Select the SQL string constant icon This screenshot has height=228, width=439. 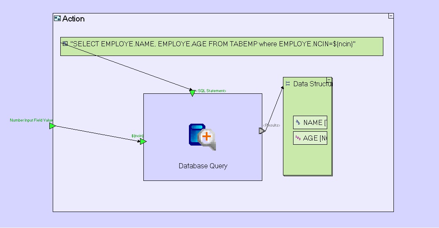pyautogui.click(x=65, y=43)
